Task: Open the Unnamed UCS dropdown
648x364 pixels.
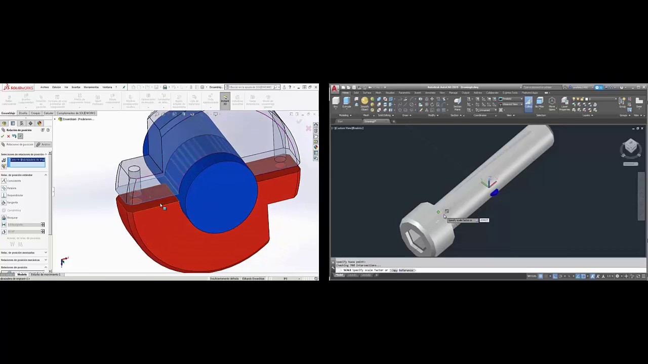Action: pos(487,110)
